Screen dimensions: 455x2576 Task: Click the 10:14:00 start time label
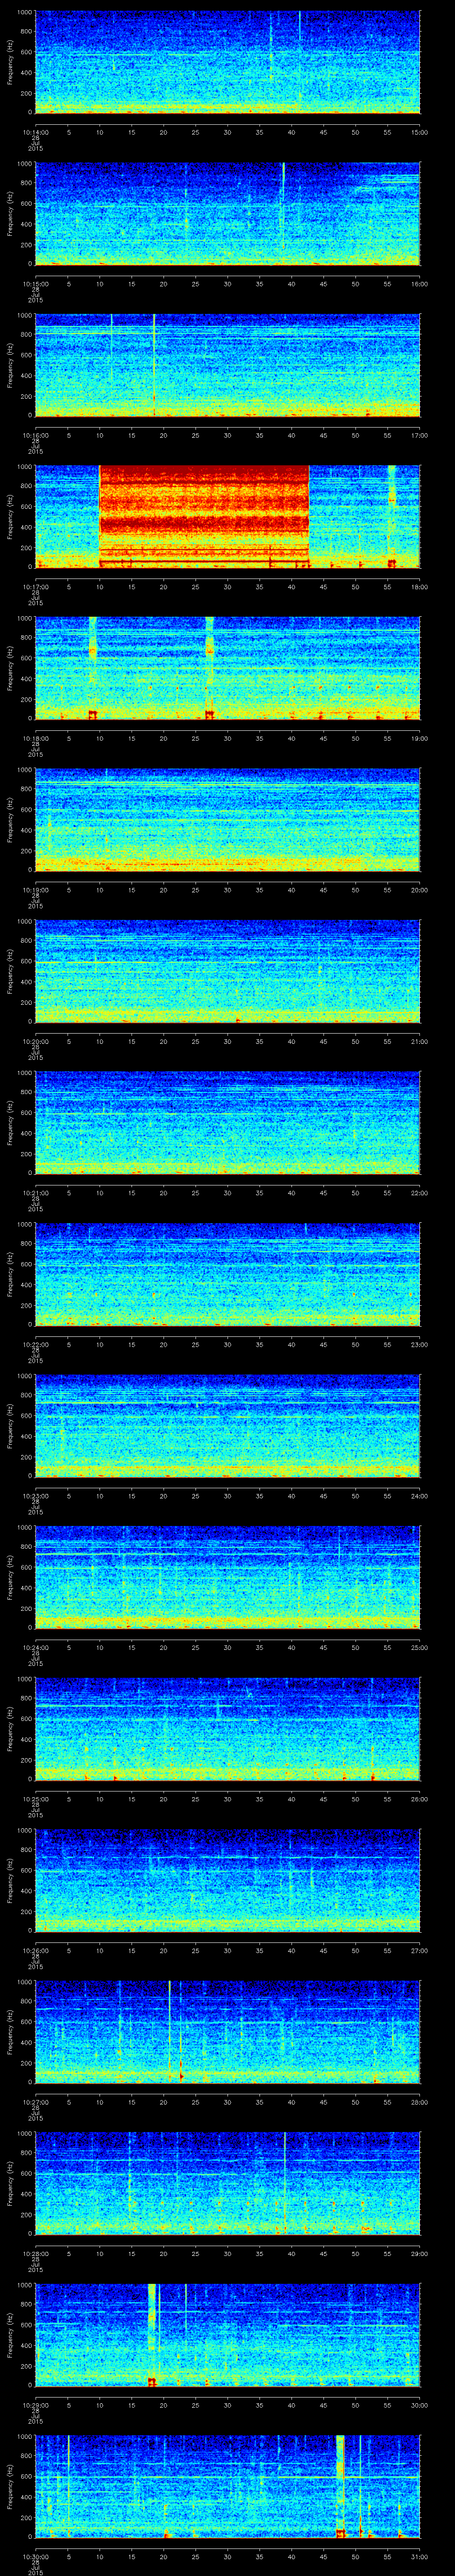click(35, 132)
